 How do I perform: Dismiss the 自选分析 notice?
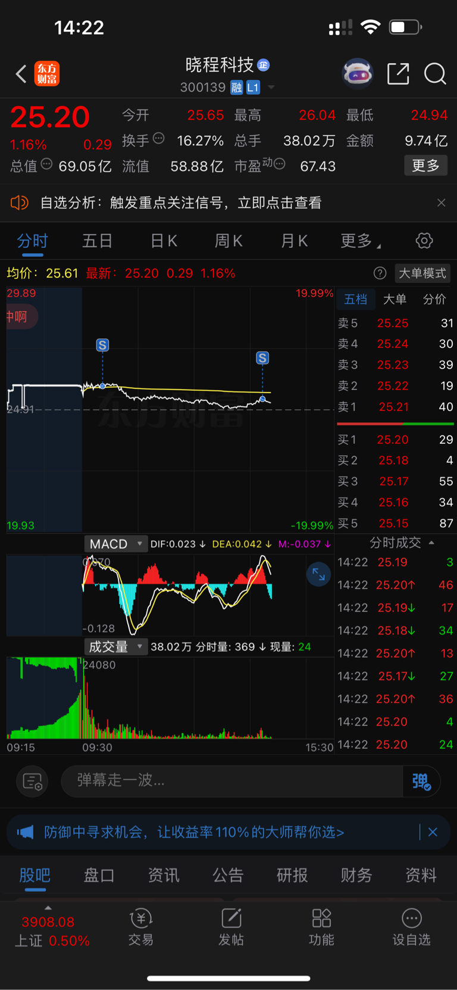[441, 203]
